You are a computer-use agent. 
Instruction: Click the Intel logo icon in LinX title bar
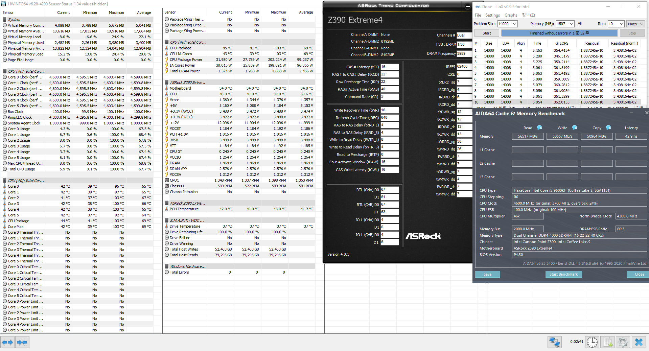point(478,6)
